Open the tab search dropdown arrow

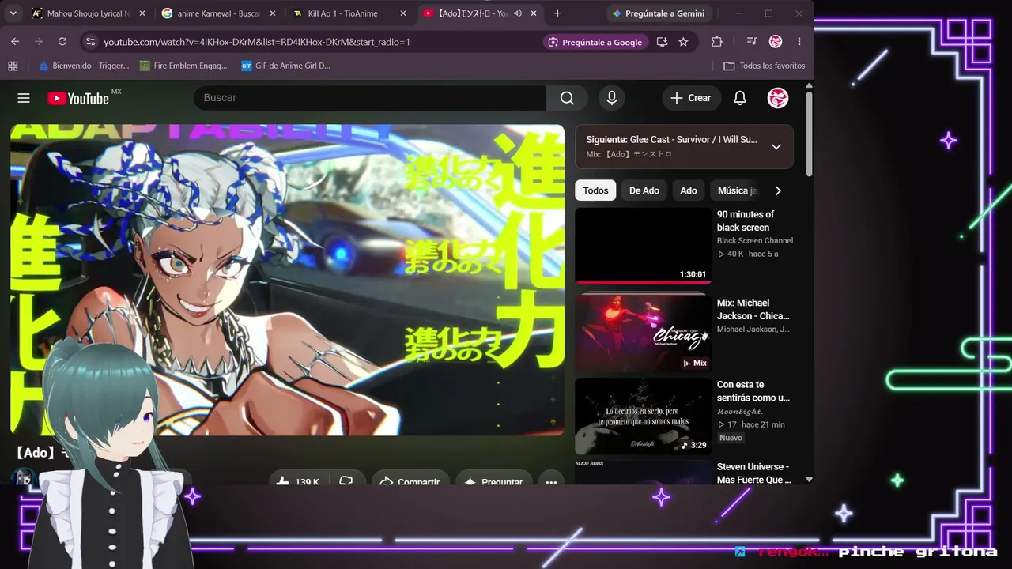13,13
